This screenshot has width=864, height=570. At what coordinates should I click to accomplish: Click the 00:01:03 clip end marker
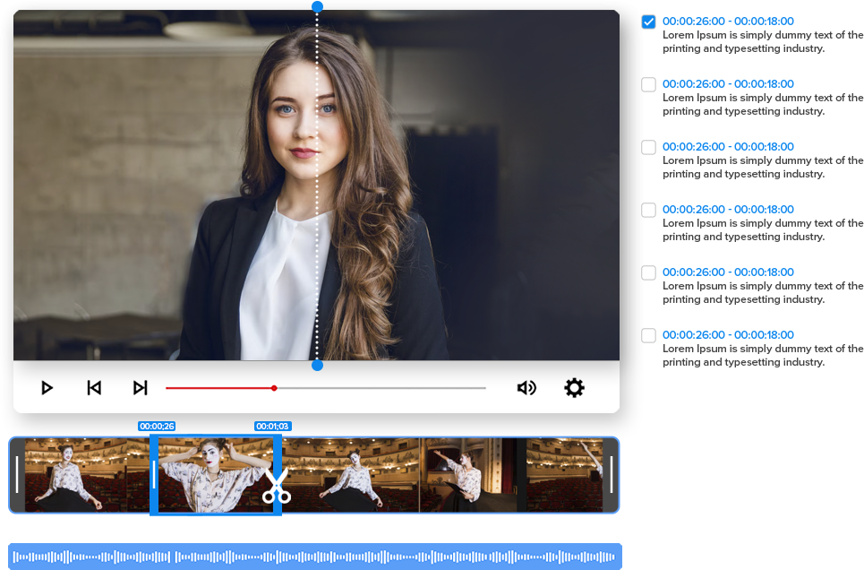[272, 427]
